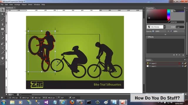
Task: Open the stroke type dropdown
Action: 164,27
